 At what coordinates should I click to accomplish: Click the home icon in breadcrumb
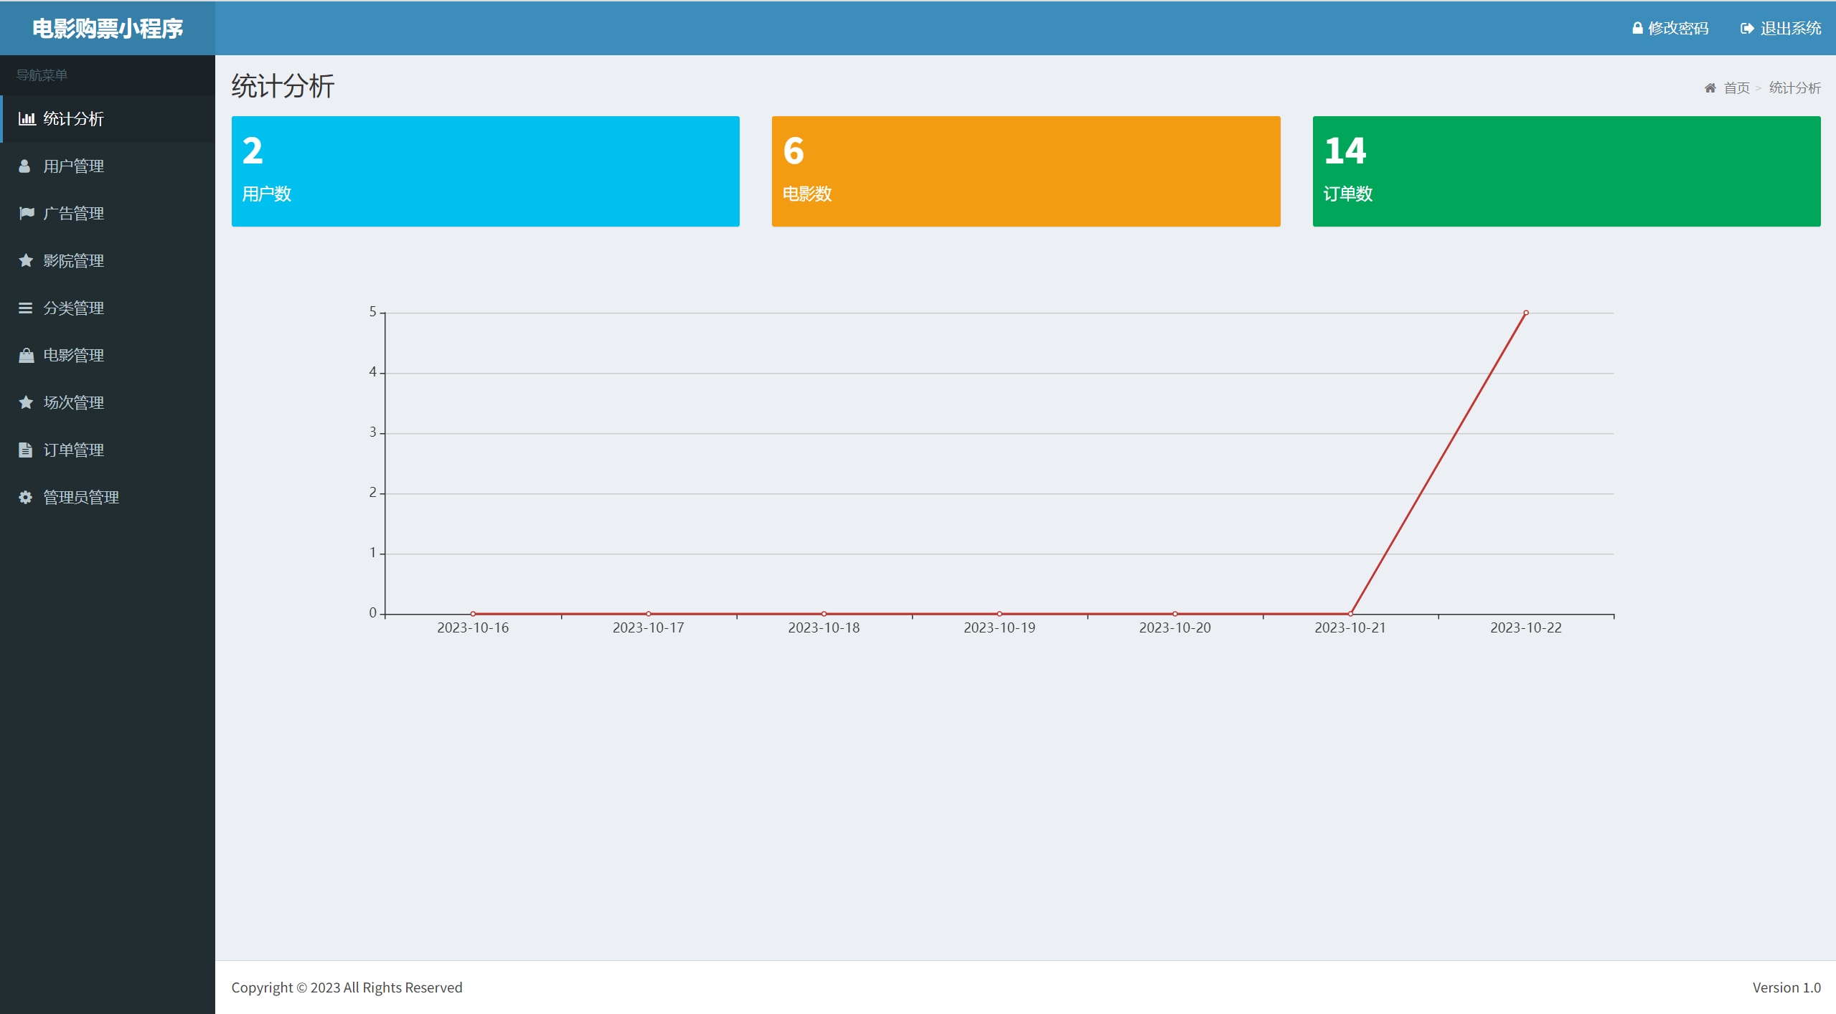coord(1710,87)
